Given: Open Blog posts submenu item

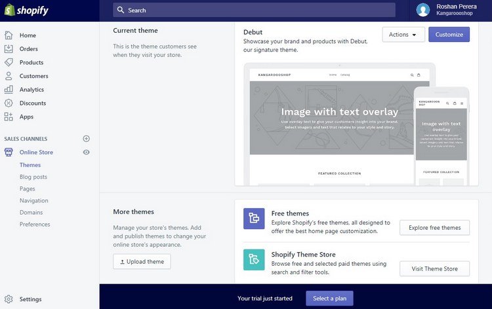Looking at the screenshot, I should click(x=33, y=177).
